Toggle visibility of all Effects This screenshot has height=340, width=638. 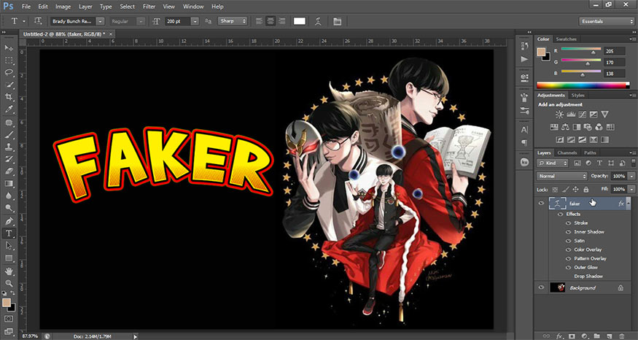pos(560,215)
